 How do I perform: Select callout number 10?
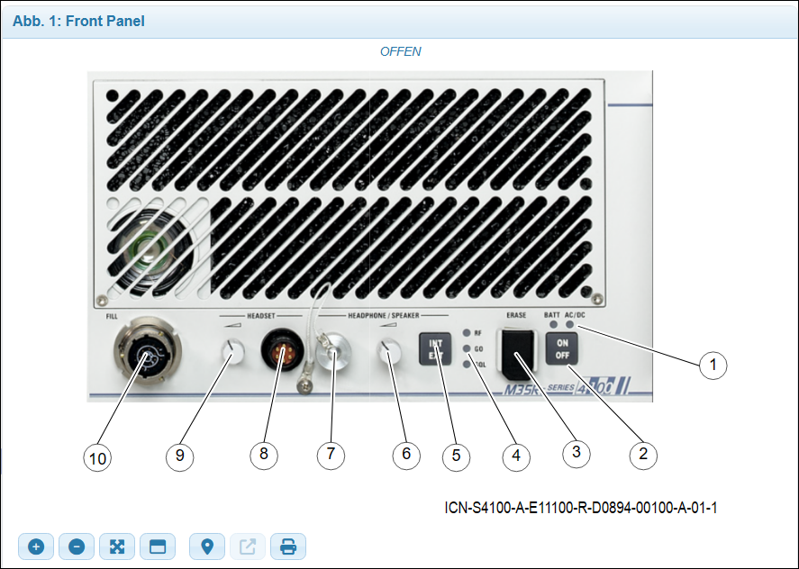pos(97,458)
